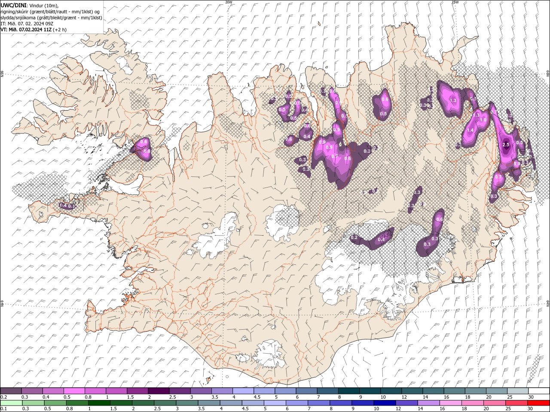Click the pink 16 rain legend swatch

450,403
